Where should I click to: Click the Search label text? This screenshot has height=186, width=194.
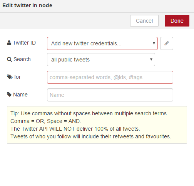[22, 59]
